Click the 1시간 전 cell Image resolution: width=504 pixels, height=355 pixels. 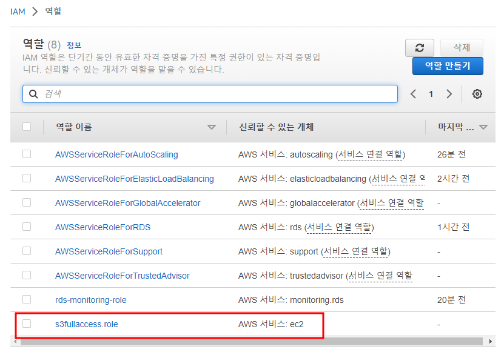click(x=453, y=227)
